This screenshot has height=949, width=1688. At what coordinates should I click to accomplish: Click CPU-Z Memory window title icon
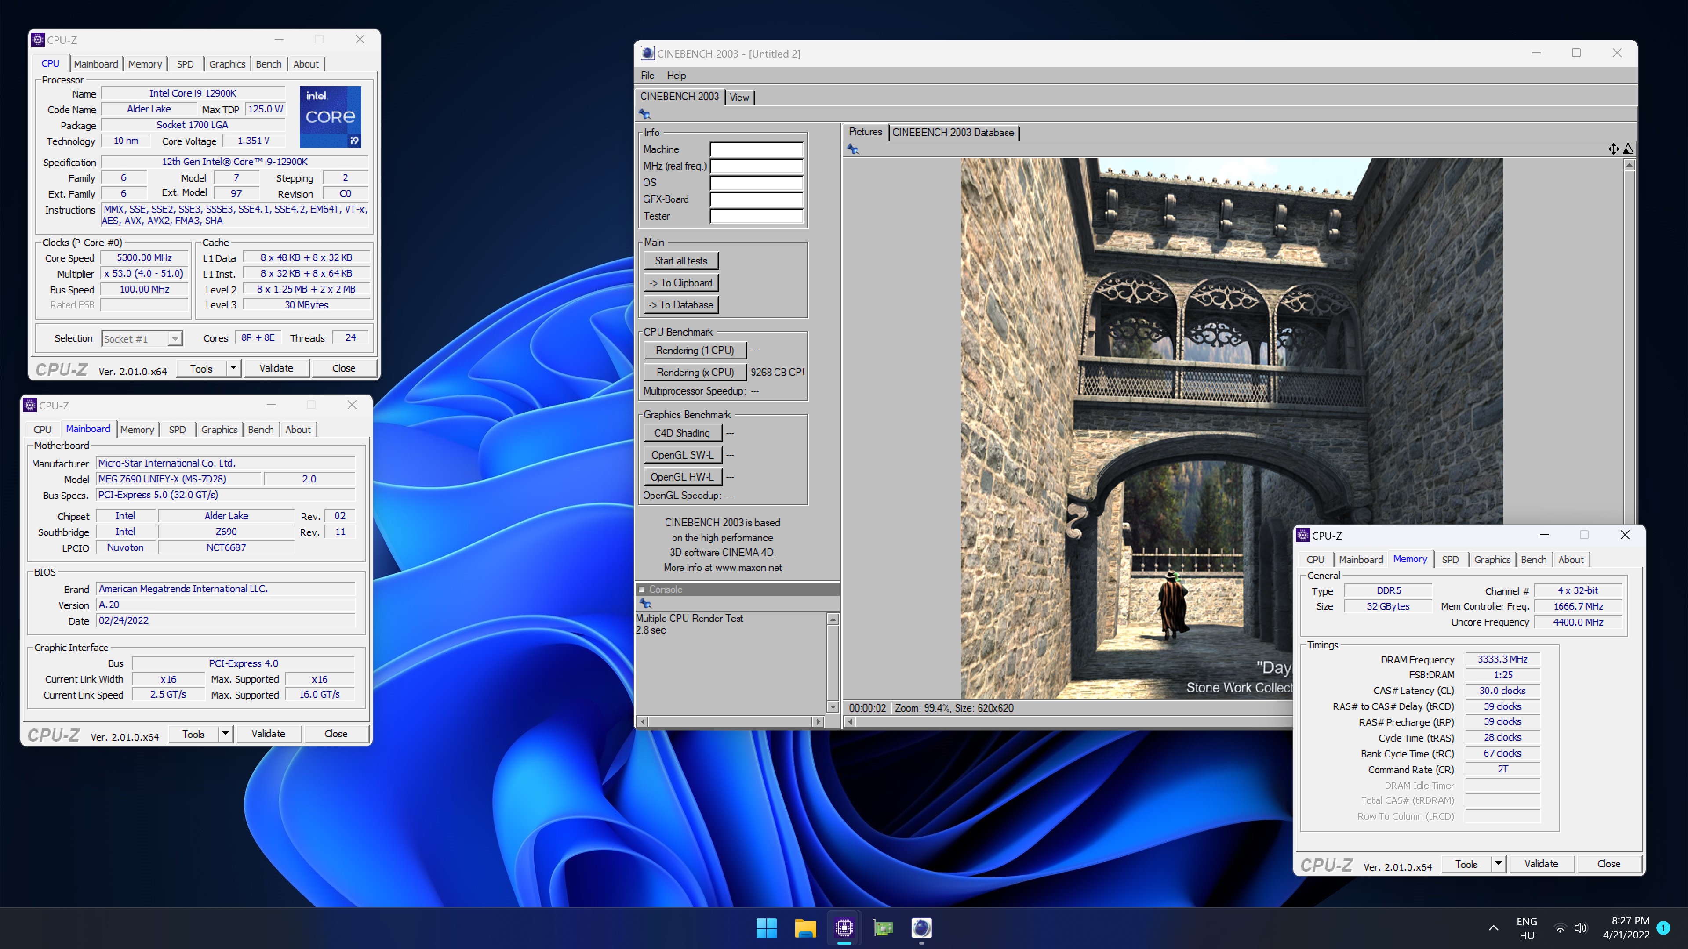1303,535
